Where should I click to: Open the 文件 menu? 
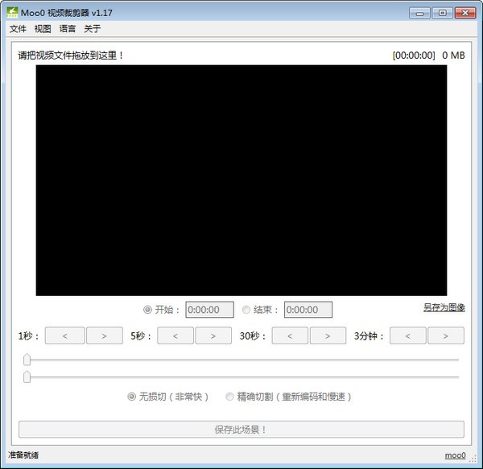[x=18, y=29]
